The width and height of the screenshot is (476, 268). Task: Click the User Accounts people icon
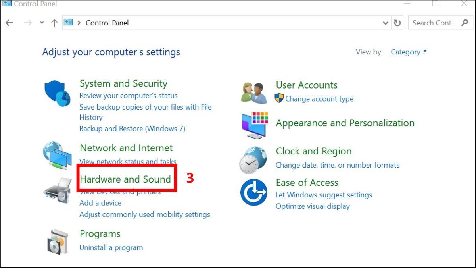click(x=254, y=93)
